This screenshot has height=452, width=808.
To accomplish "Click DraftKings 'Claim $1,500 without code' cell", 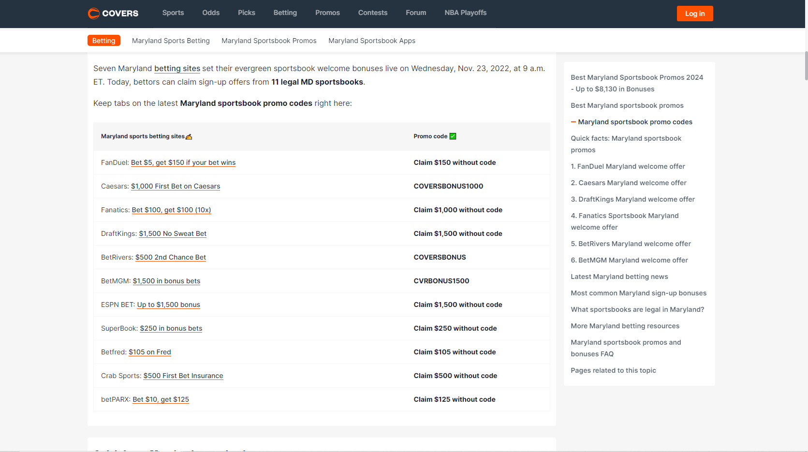I will point(458,233).
